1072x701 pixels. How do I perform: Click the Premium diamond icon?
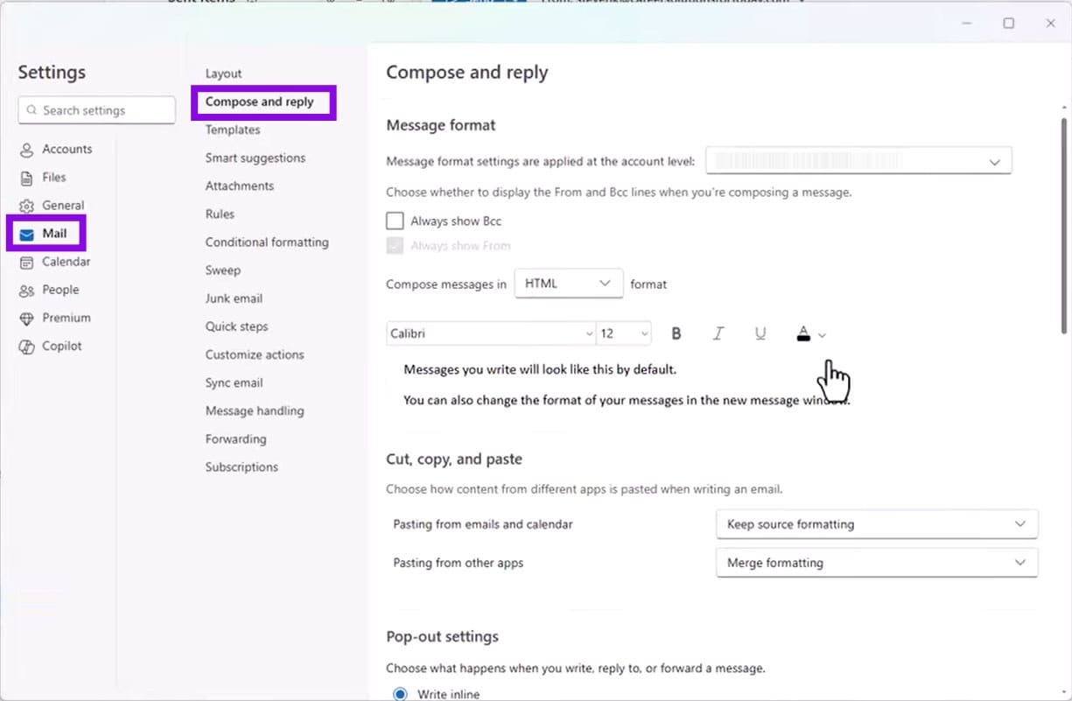coord(26,318)
